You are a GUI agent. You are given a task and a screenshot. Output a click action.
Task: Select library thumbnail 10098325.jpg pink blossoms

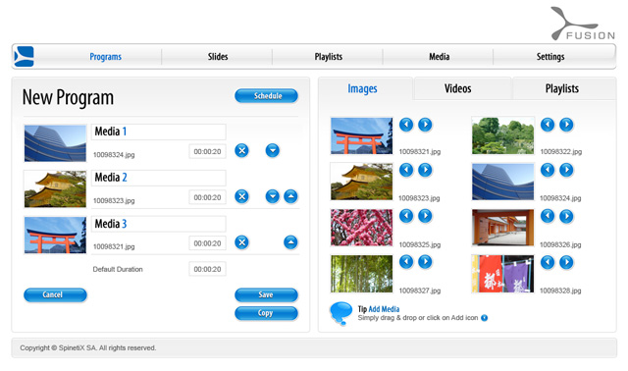point(362,228)
